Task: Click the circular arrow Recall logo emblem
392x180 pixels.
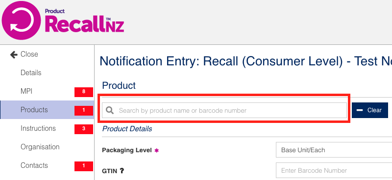Action: [x=21, y=20]
